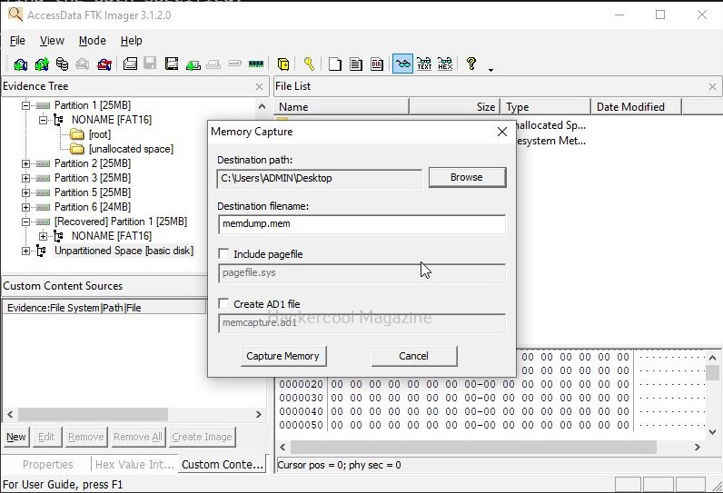Image resolution: width=723 pixels, height=493 pixels.
Task: Click the yellow question mark help icon
Action: click(x=471, y=64)
